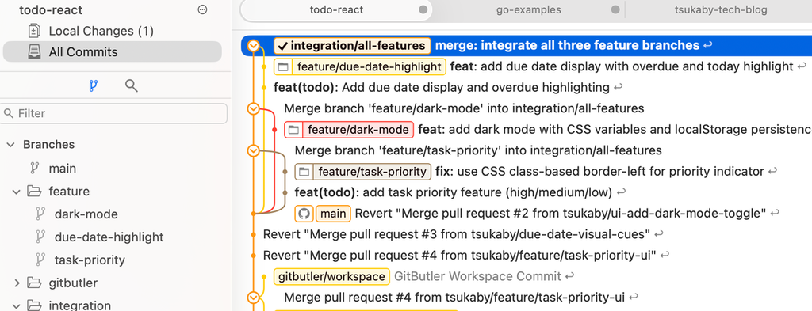Open the sidebar search magnifier icon
This screenshot has width=812, height=311.
pos(132,85)
